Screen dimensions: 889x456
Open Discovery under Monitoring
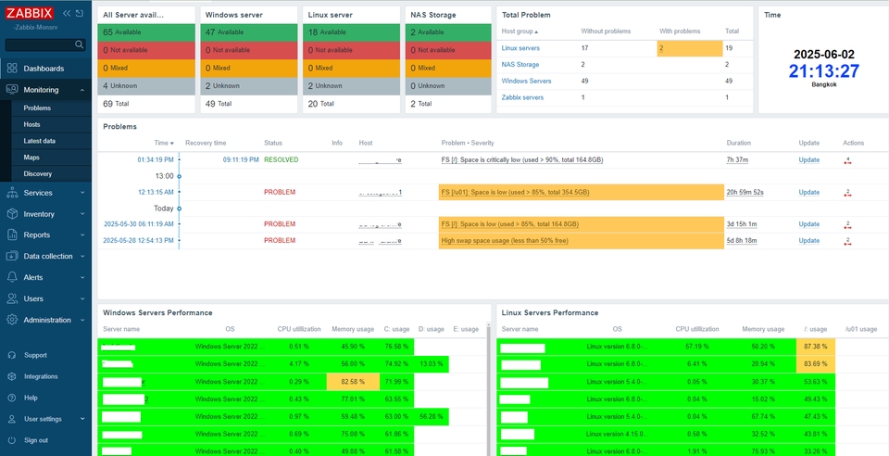(37, 173)
